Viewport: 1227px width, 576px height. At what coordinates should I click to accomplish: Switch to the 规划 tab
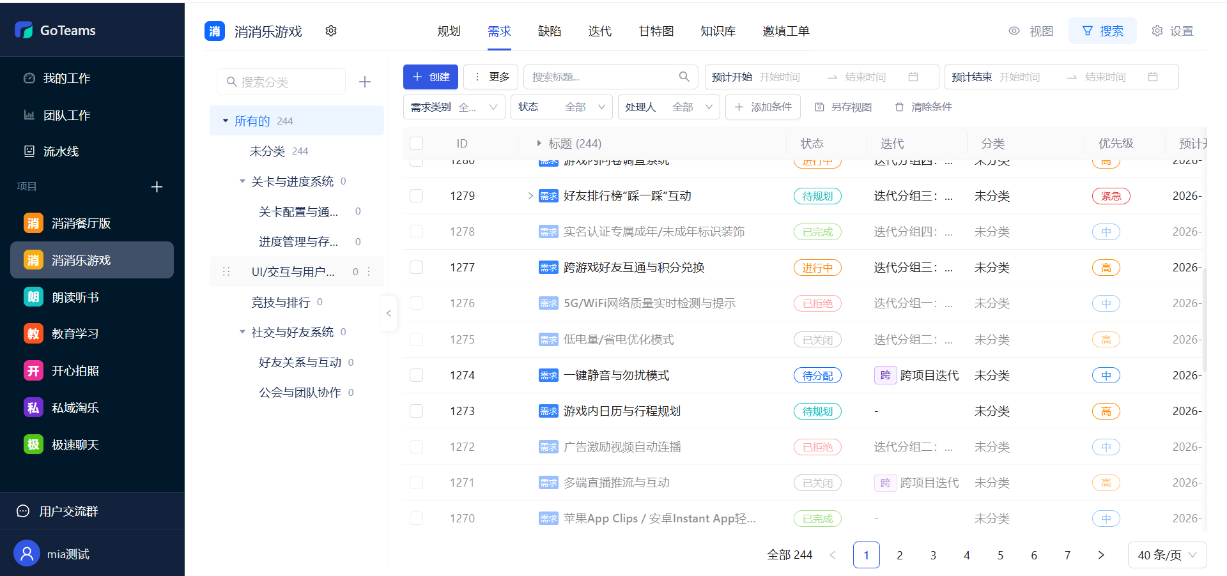click(449, 31)
